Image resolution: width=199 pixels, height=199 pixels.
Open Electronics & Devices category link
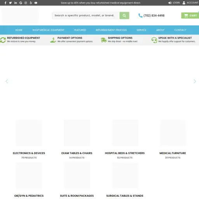tap(29, 153)
